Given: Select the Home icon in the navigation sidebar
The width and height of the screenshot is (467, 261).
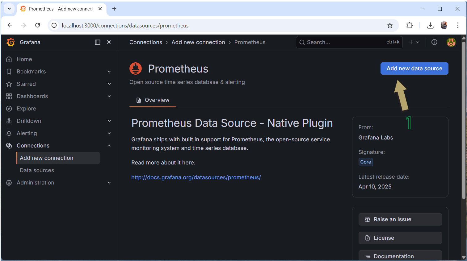Looking at the screenshot, I should [x=9, y=59].
